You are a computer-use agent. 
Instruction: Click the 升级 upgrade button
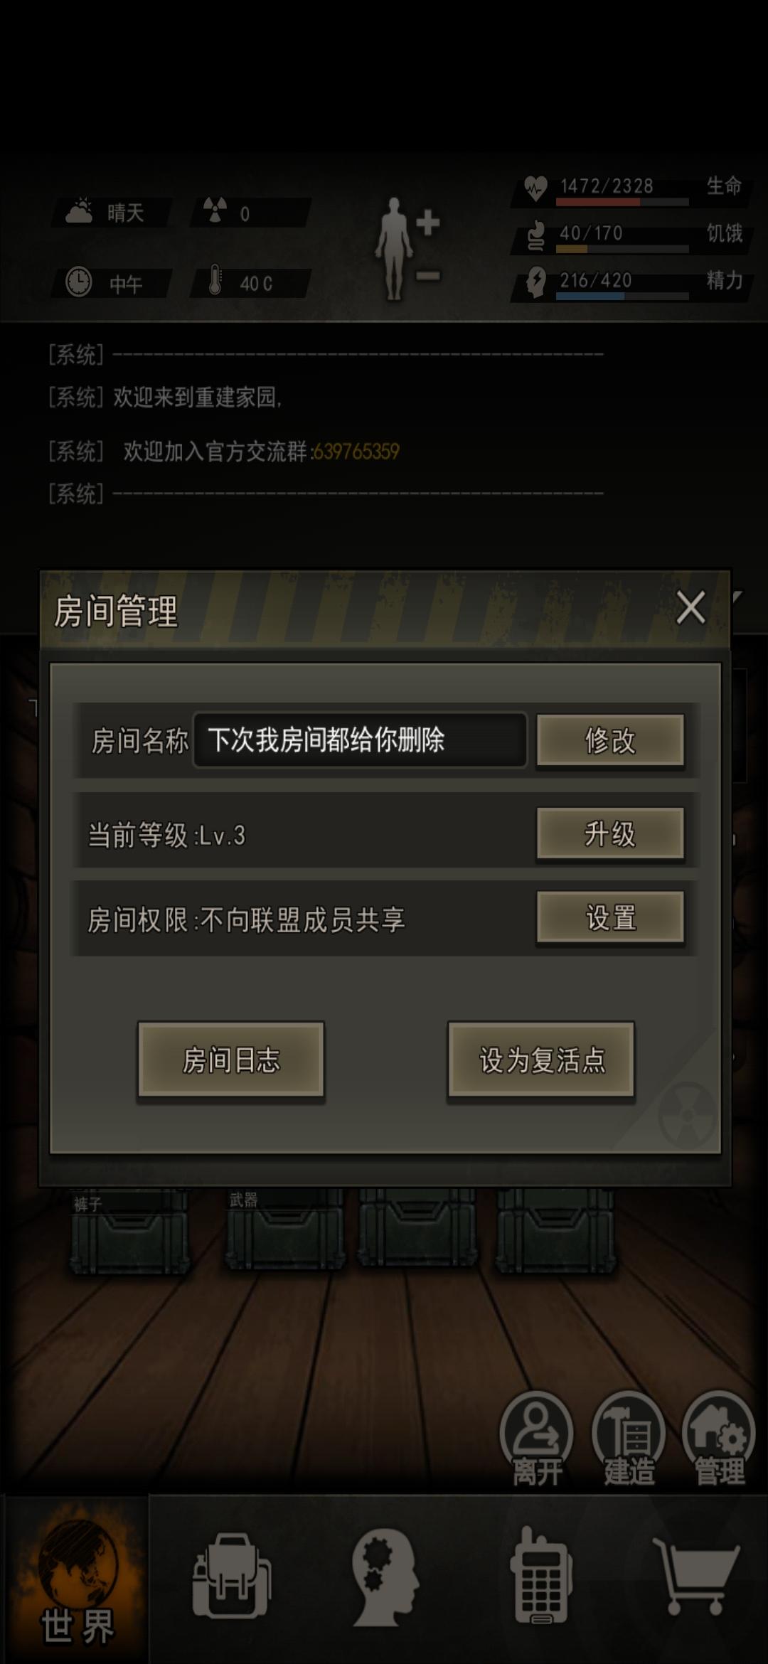pyautogui.click(x=610, y=833)
